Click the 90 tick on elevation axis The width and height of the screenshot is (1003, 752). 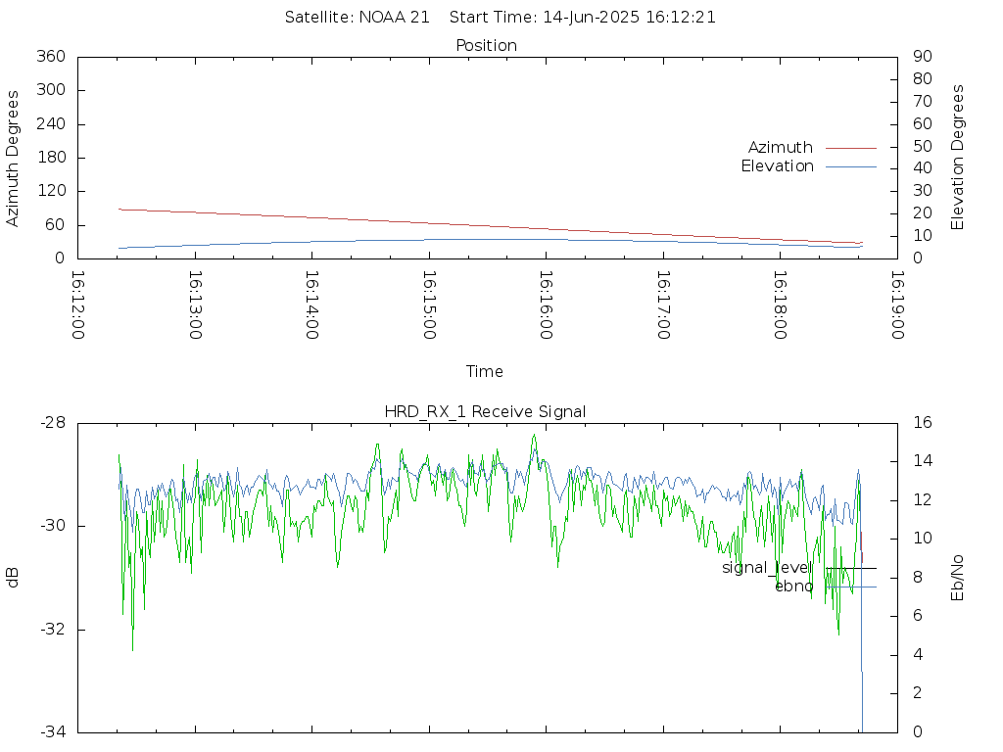[923, 56]
